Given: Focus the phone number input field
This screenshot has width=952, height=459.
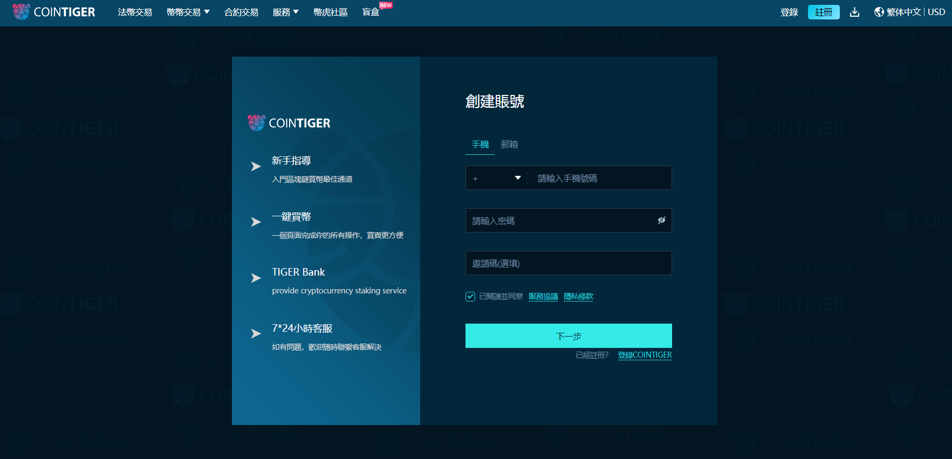Looking at the screenshot, I should [x=599, y=178].
